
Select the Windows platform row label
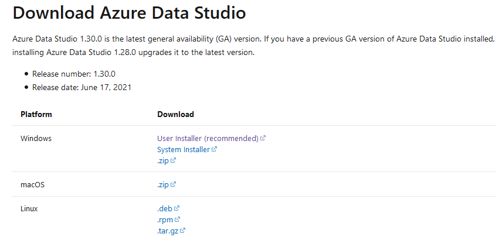(x=36, y=139)
